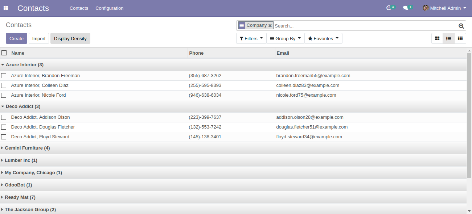
Task: Open the Favorites dropdown
Action: (x=323, y=38)
